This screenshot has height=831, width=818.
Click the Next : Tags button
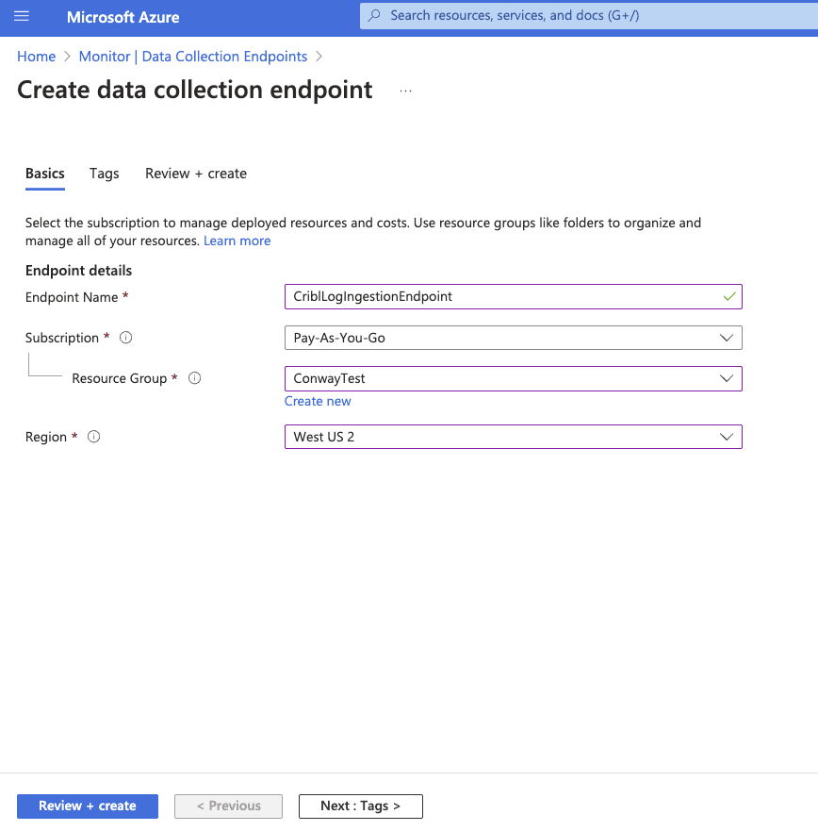click(360, 806)
